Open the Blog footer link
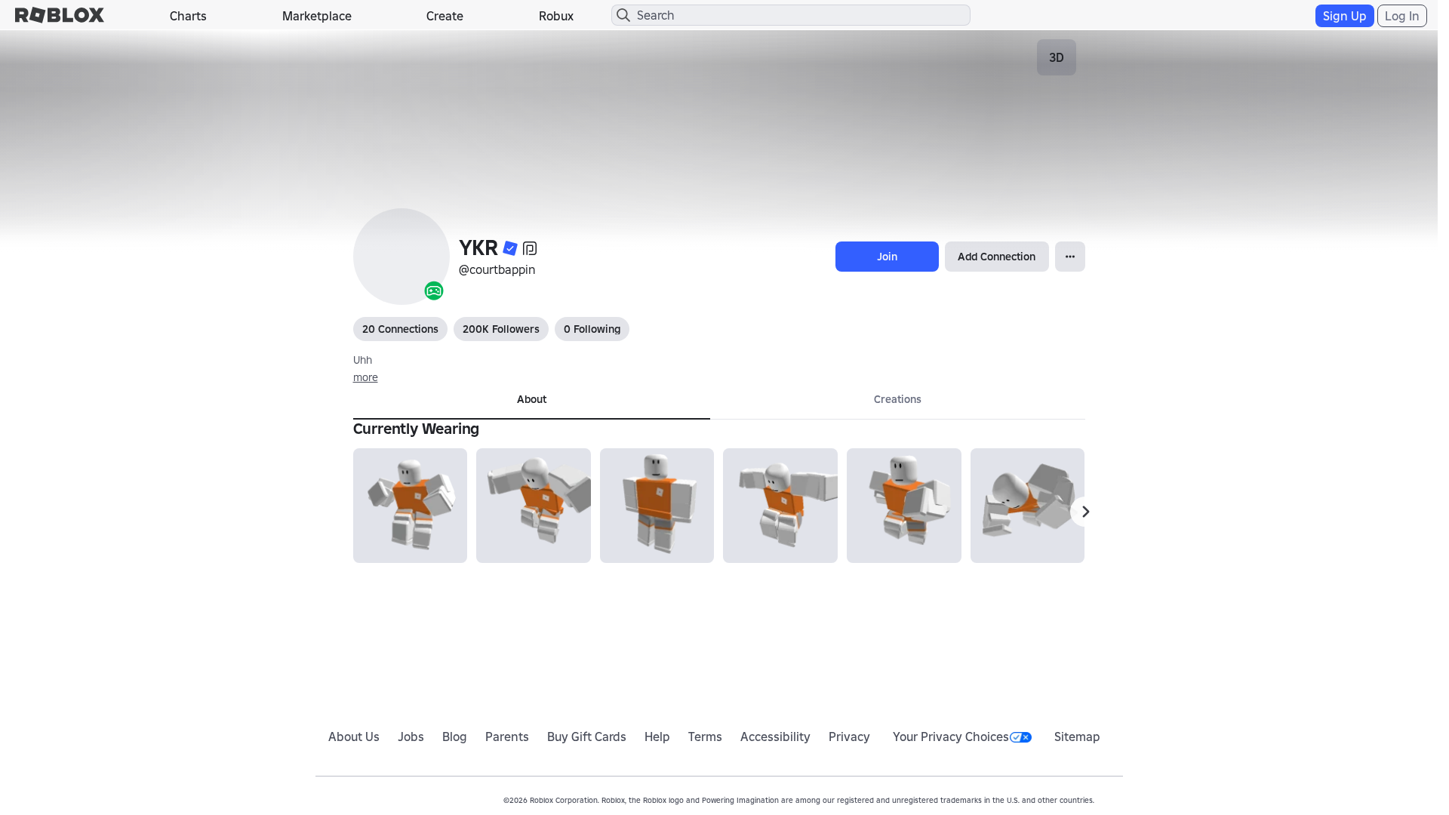 454,737
